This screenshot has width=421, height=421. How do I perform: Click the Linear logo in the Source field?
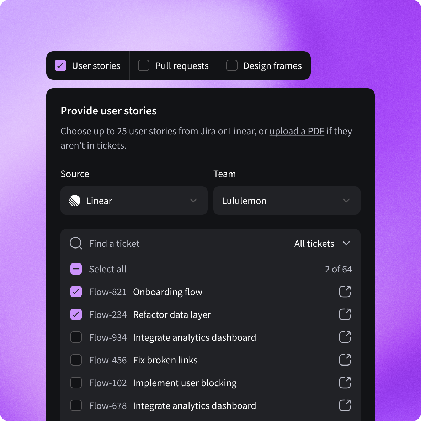(75, 201)
